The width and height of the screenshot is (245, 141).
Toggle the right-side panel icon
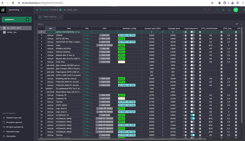(244, 10)
